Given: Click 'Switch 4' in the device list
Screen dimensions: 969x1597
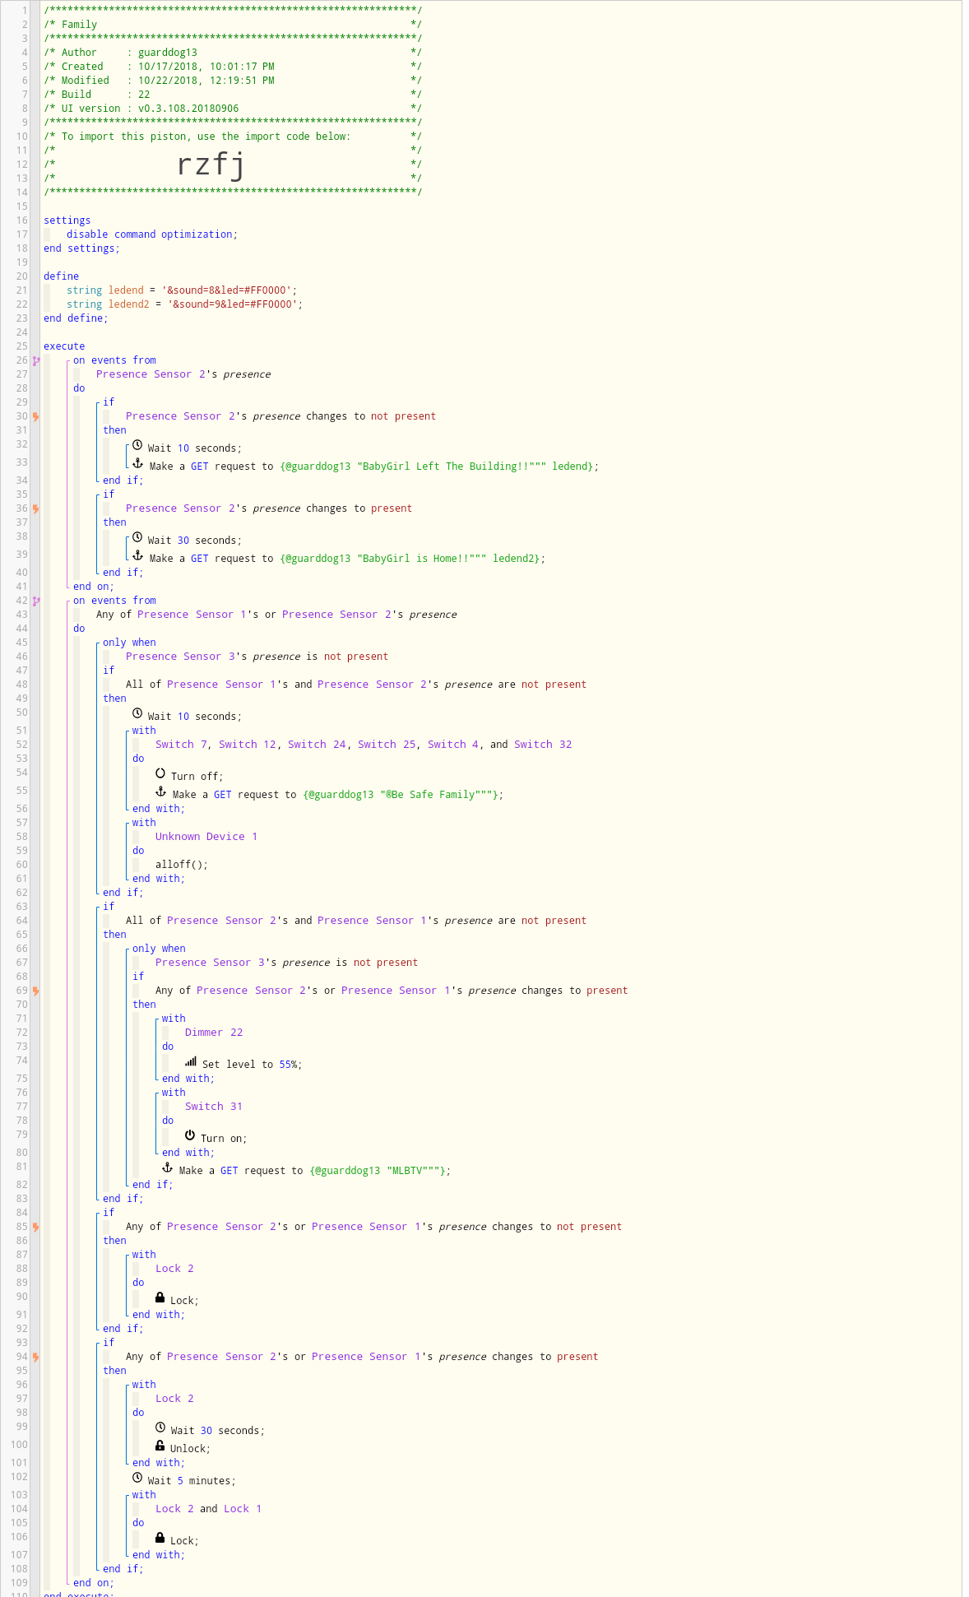Looking at the screenshot, I should coord(453,745).
